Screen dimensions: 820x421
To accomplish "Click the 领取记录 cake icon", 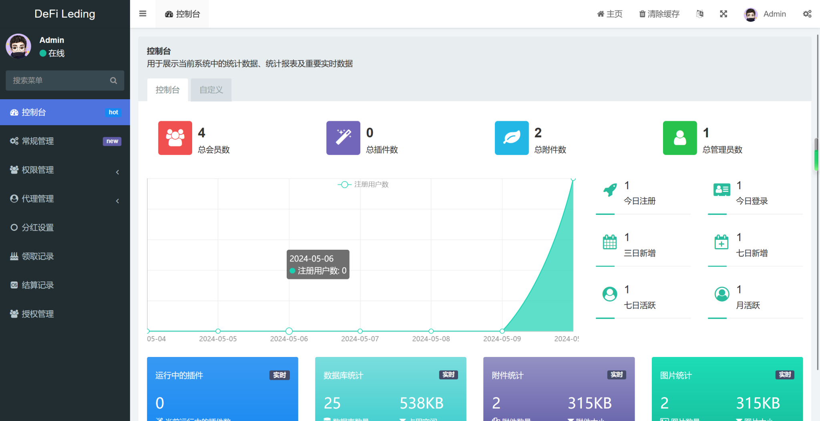I will (14, 256).
